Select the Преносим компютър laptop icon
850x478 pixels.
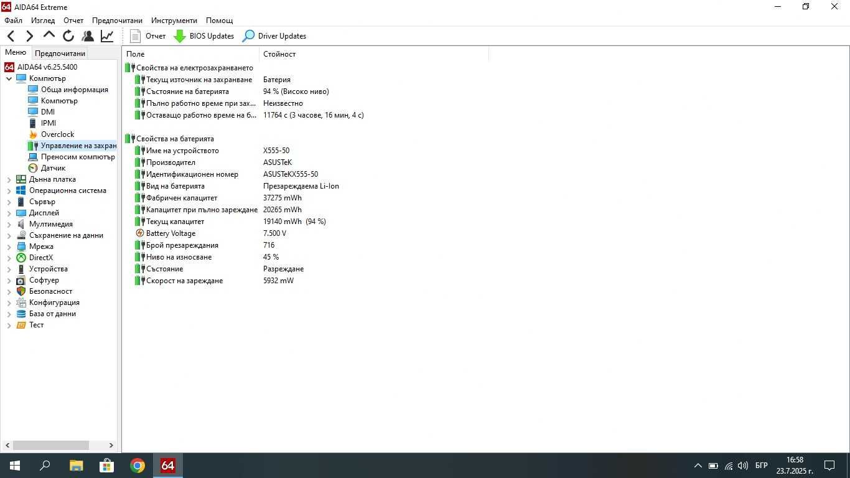pos(33,157)
